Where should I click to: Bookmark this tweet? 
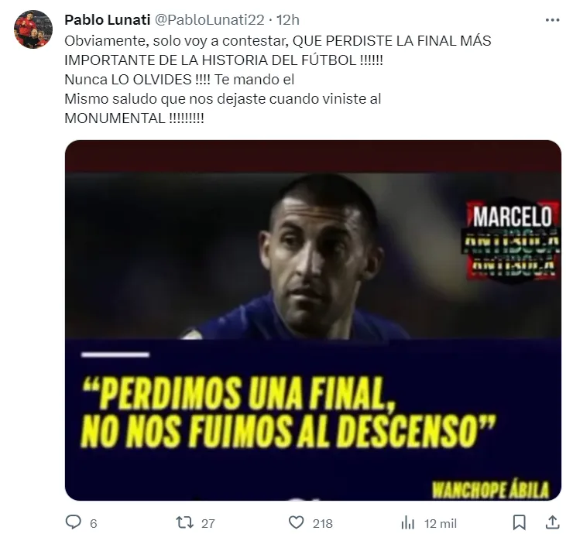[520, 522]
